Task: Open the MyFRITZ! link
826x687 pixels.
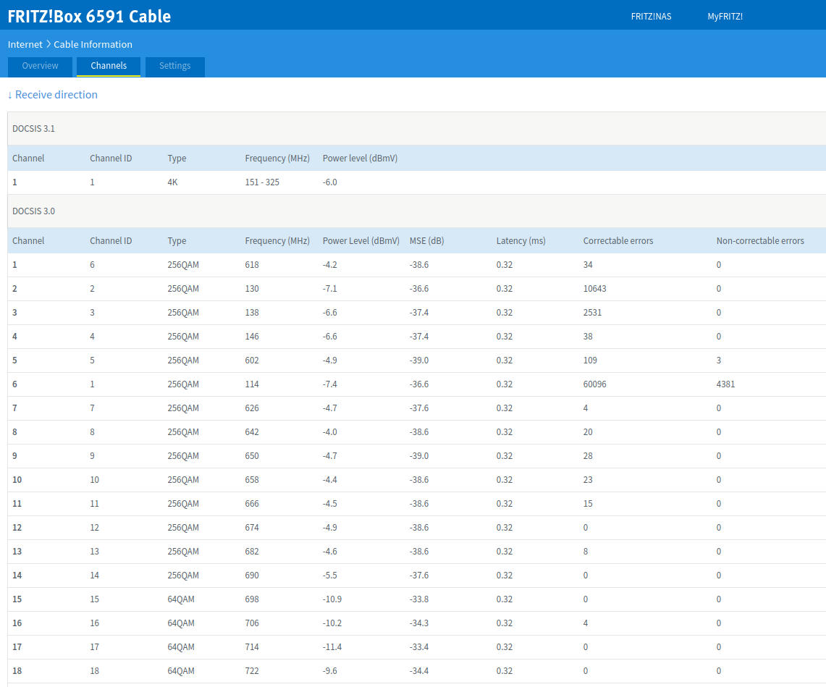Action: pyautogui.click(x=725, y=17)
